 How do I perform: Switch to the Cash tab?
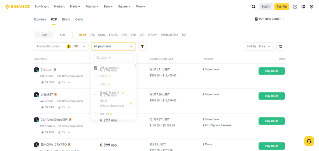79,19
